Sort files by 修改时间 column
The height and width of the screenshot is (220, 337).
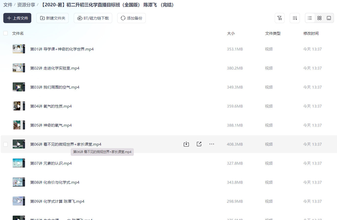point(311,33)
